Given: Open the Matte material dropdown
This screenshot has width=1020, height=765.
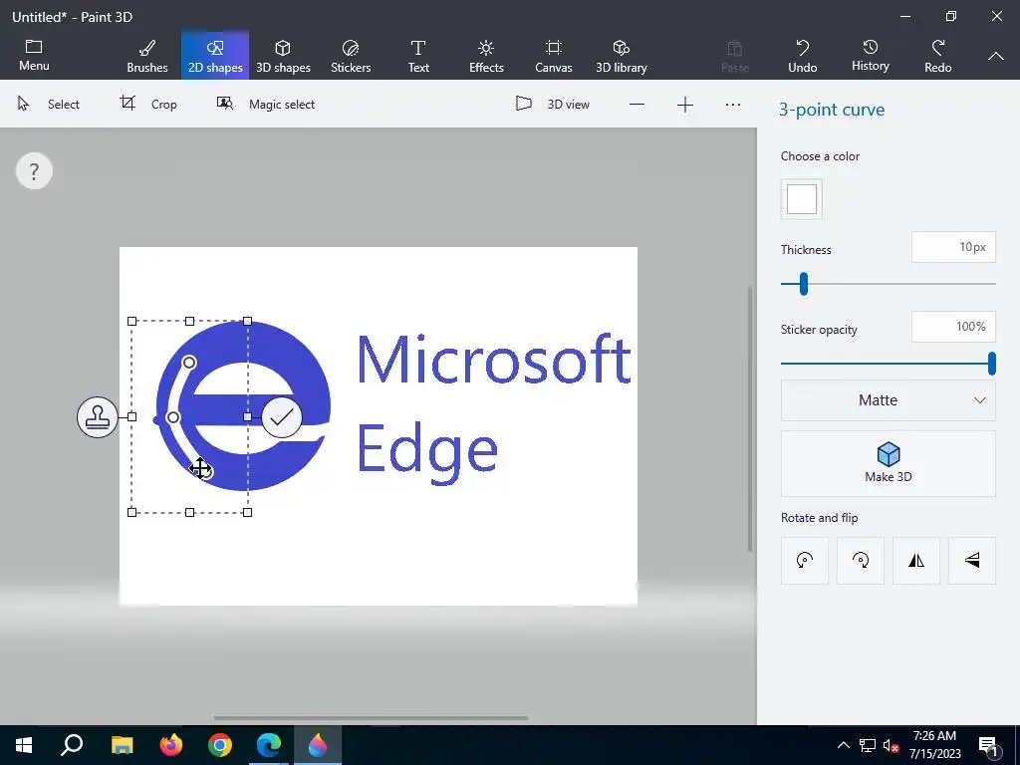Looking at the screenshot, I should pos(888,400).
